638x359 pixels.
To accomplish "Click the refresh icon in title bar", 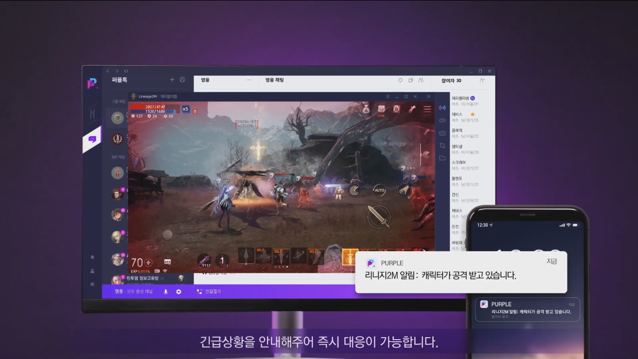I will 126,71.
